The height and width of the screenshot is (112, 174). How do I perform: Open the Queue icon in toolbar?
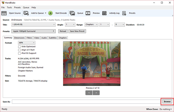point(72,13)
